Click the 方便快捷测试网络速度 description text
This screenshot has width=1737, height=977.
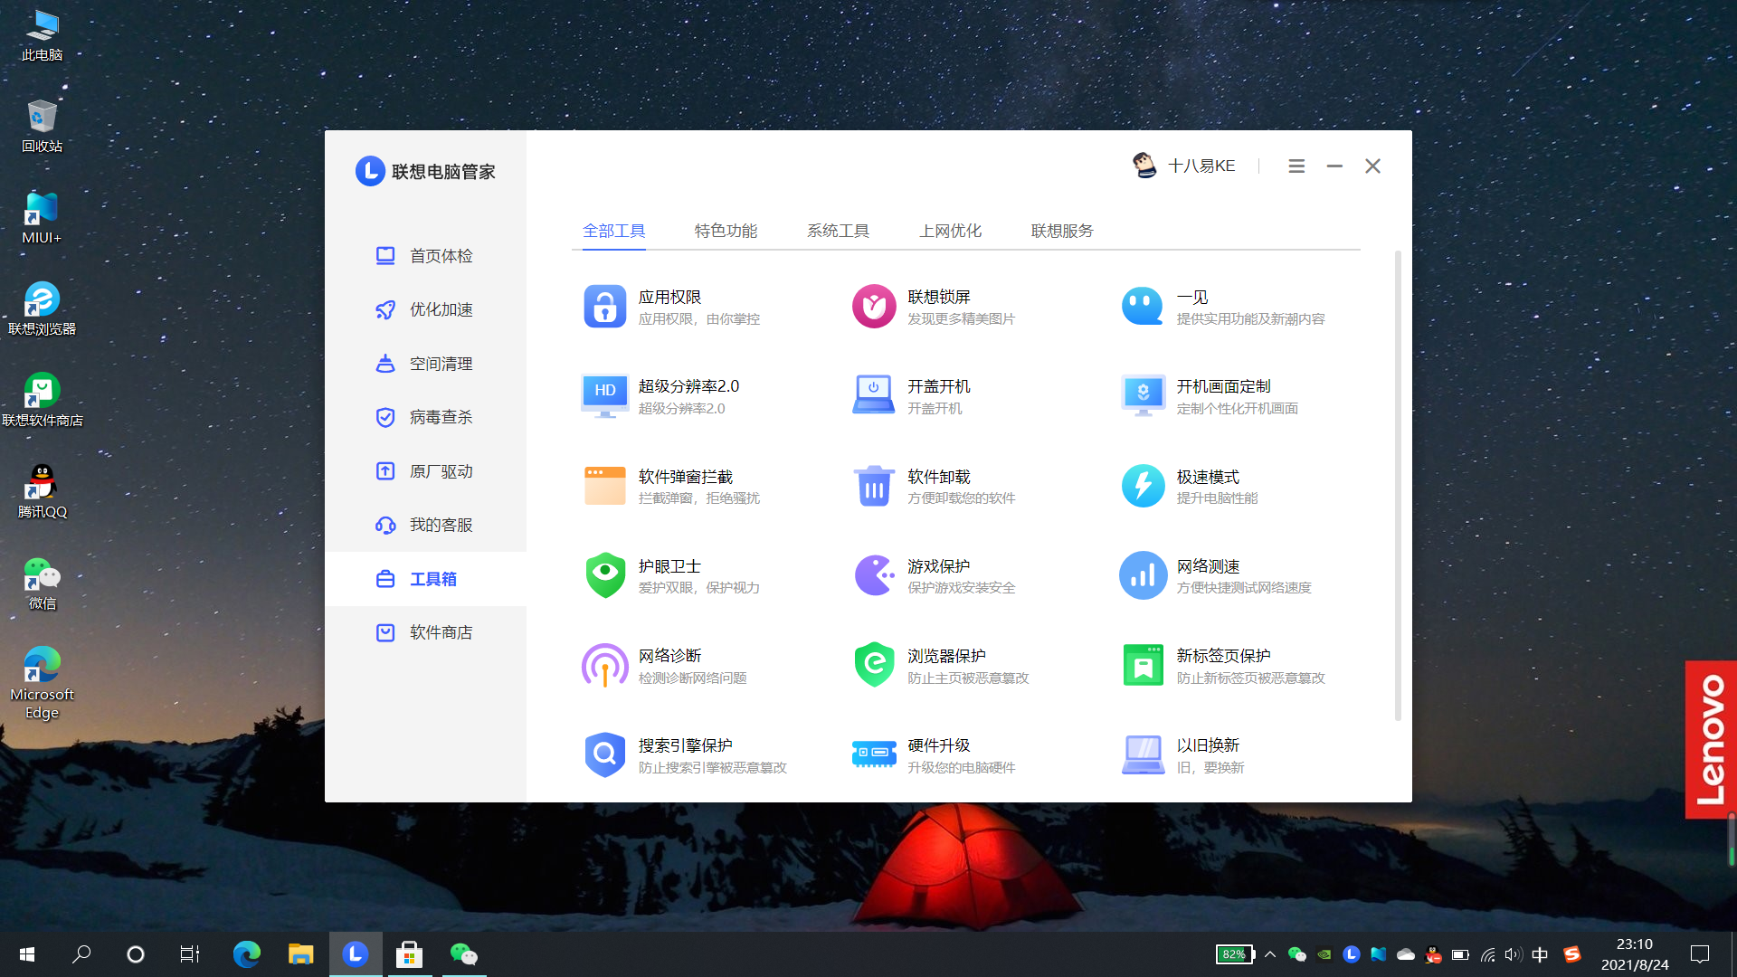click(x=1244, y=587)
